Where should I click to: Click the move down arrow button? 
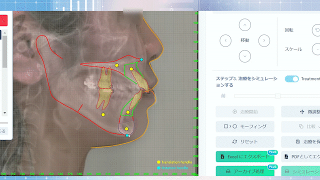pyautogui.click(x=244, y=56)
